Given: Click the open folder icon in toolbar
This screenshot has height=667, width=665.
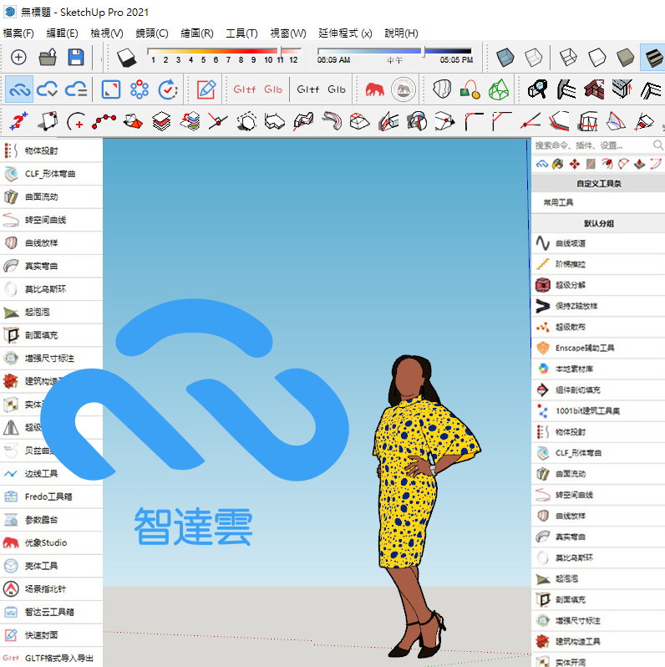Looking at the screenshot, I should pos(48,58).
